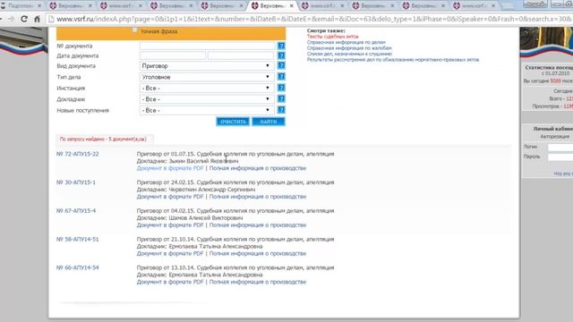Open PDF document for case 58-АПУ14-51
Screen dimensions: 573x322
tap(170, 253)
